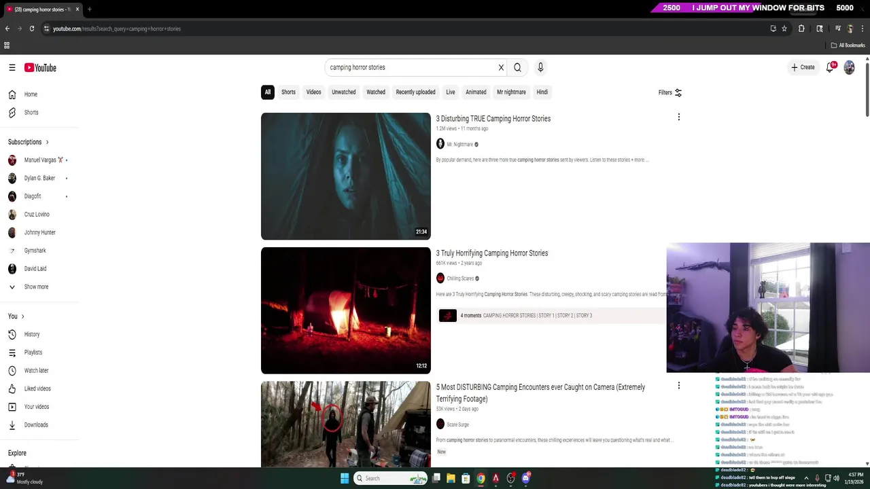Select the Mr nightmare filter chip

point(511,92)
